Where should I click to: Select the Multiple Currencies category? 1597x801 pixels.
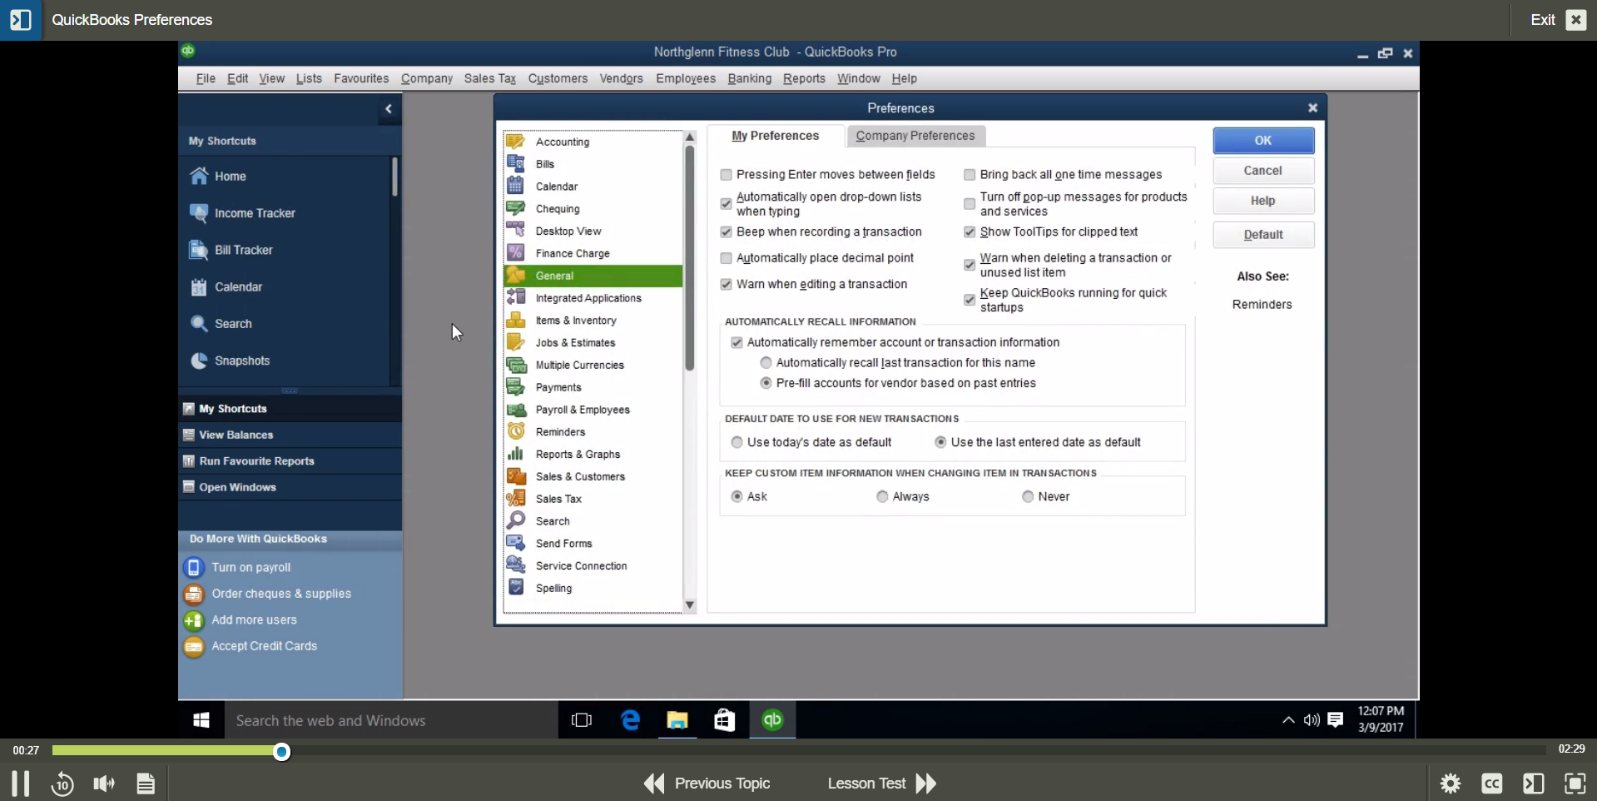click(x=580, y=364)
